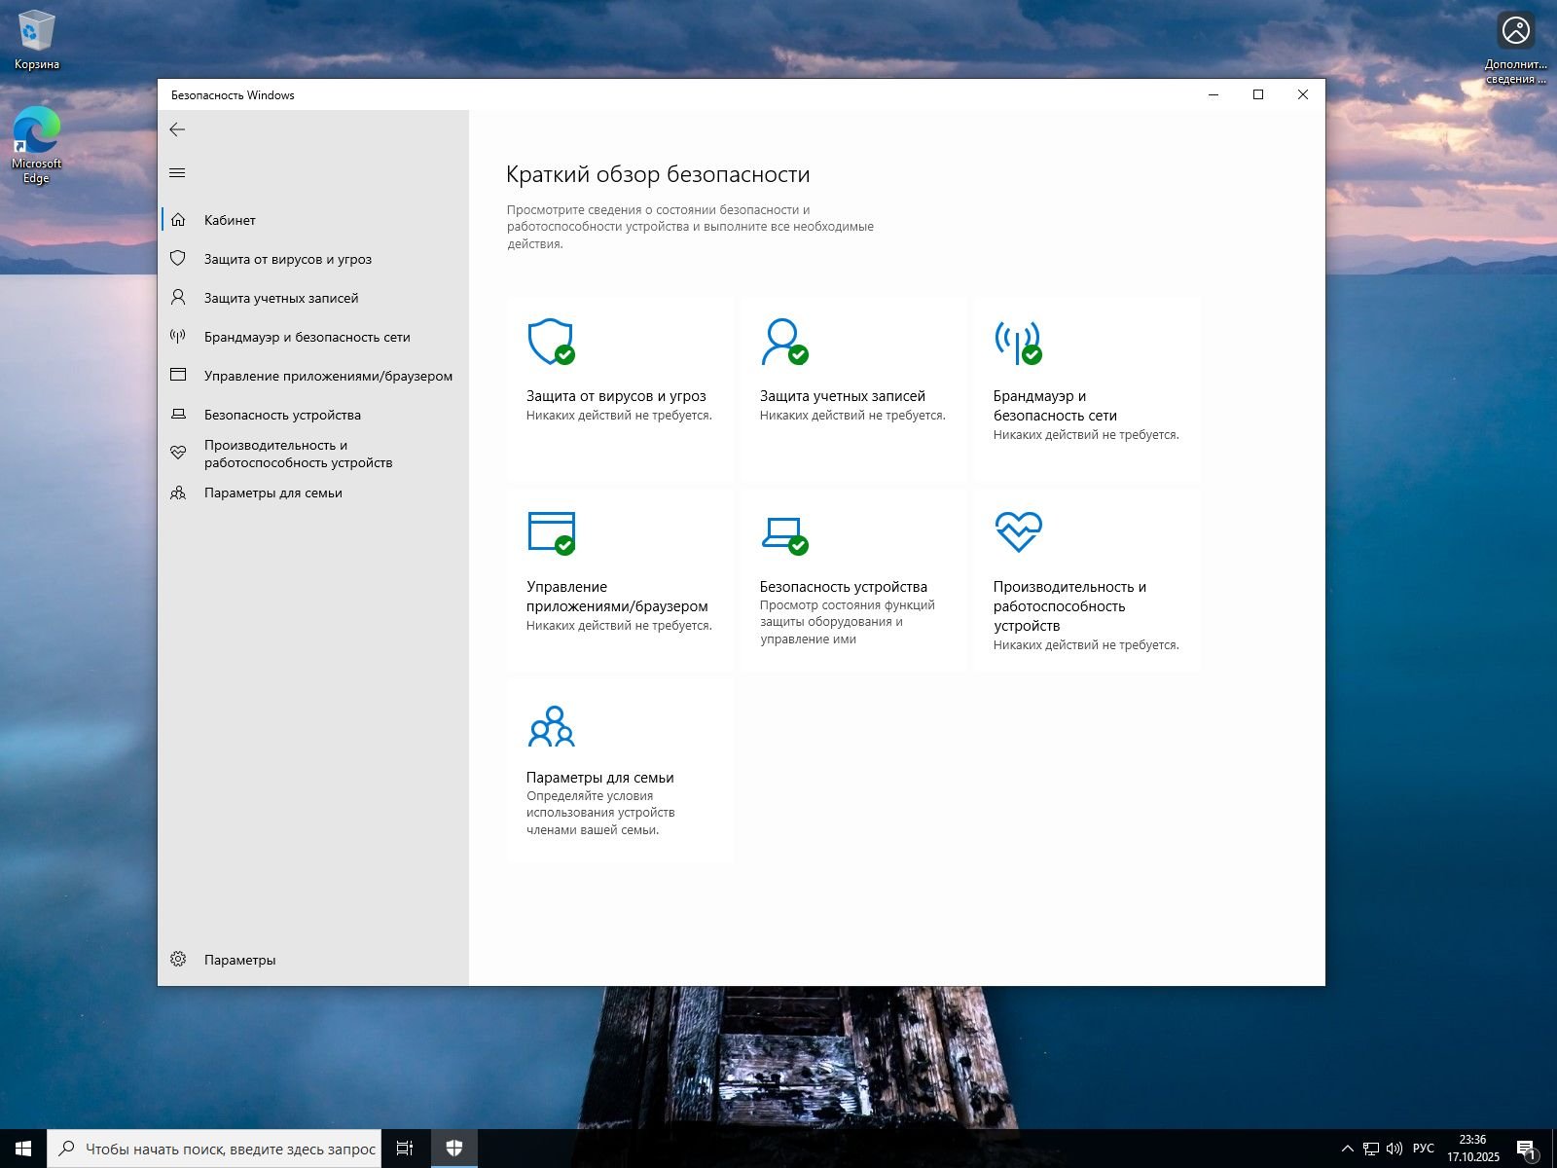Click the firewall antenna tile icon
This screenshot has height=1168, width=1557.
[x=1017, y=342]
